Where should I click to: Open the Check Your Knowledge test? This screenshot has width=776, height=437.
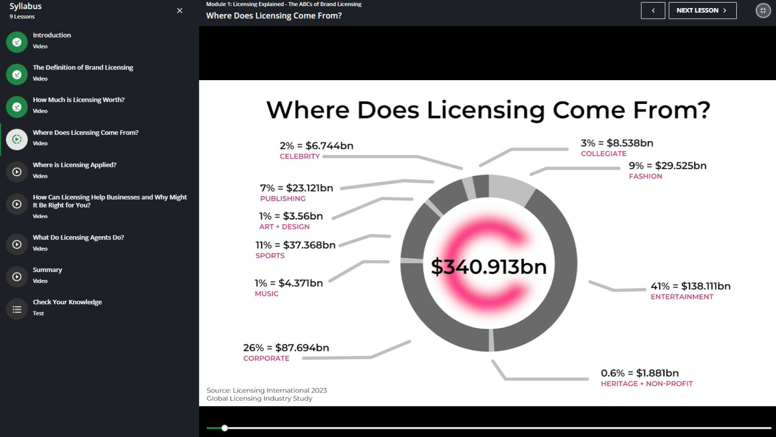click(67, 302)
